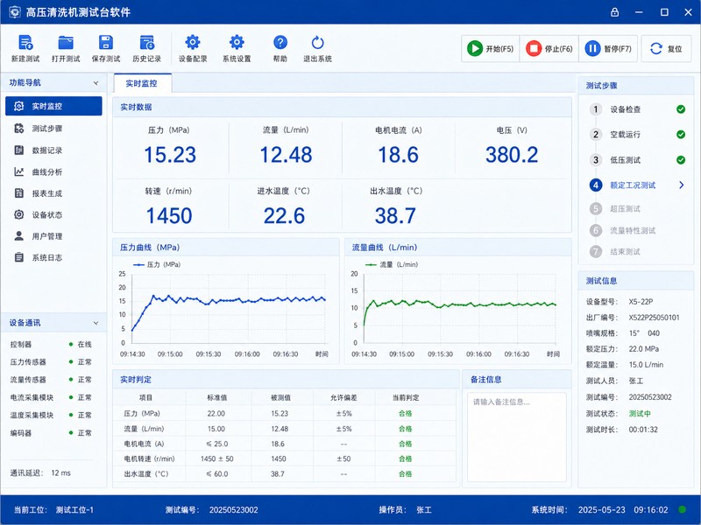Click the 流量 (L/min) chart legend
The width and height of the screenshot is (701, 525).
391,264
